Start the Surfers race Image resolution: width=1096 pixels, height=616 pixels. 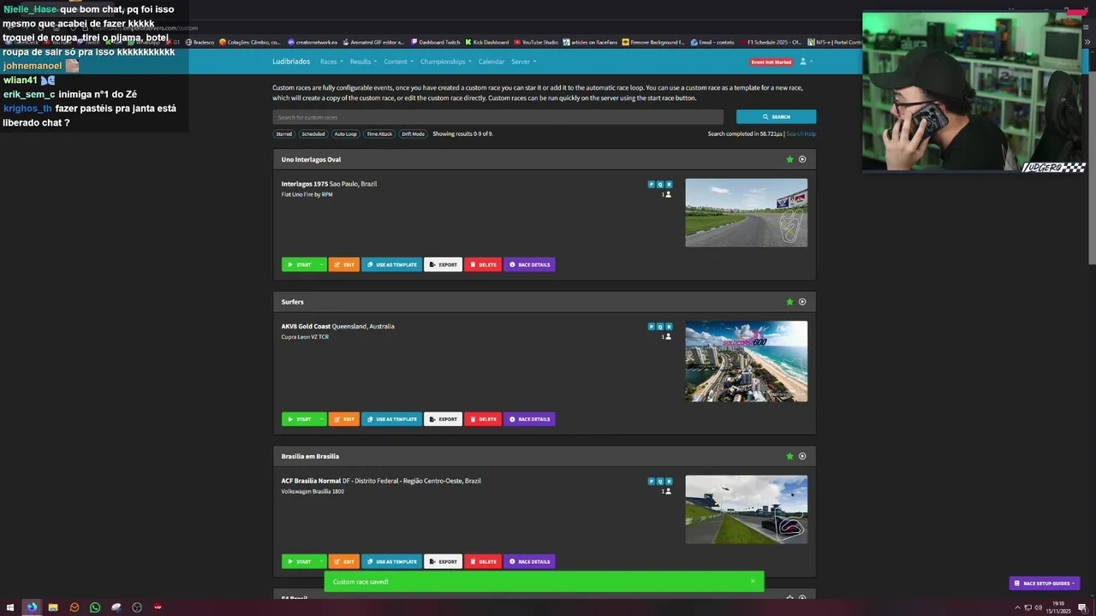pos(299,419)
